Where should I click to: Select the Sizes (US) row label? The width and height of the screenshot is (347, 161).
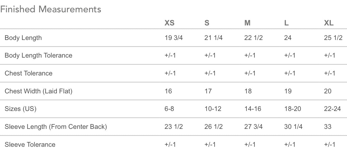pyautogui.click(x=21, y=109)
